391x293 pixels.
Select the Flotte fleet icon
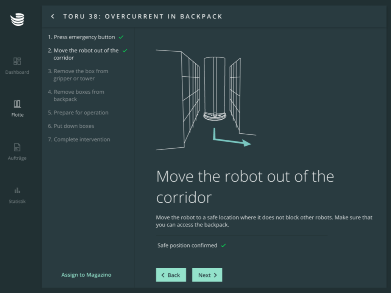[x=17, y=104]
